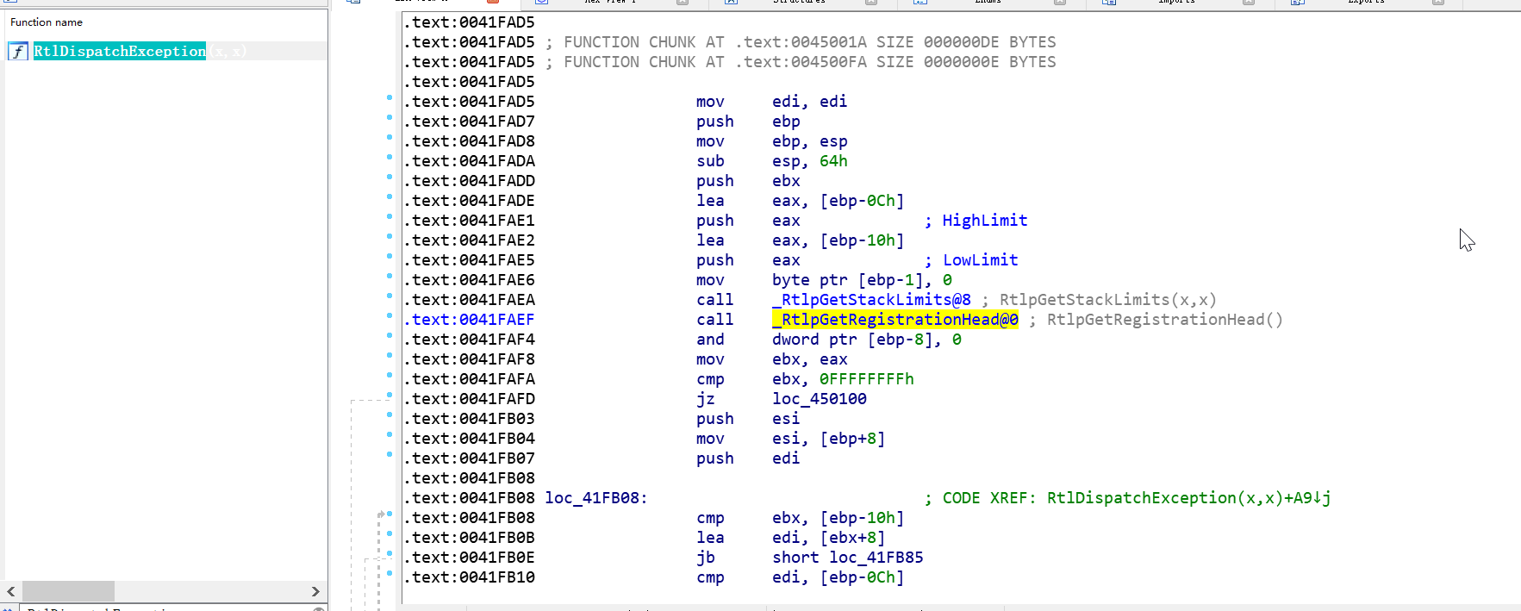Click the blue address .text:0041FAEF

click(x=469, y=320)
